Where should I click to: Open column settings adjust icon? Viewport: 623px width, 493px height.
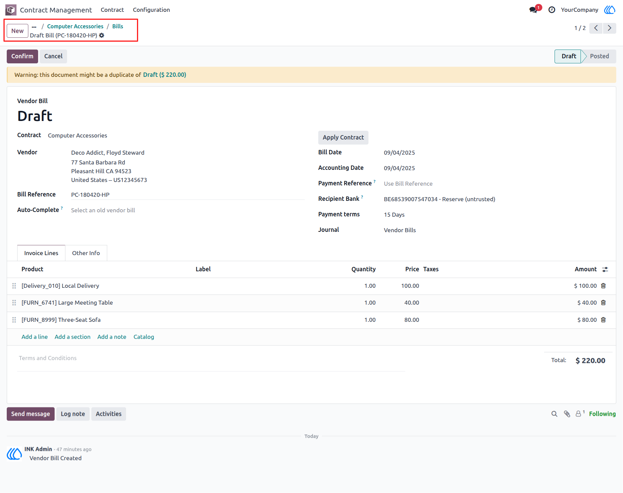[605, 269]
